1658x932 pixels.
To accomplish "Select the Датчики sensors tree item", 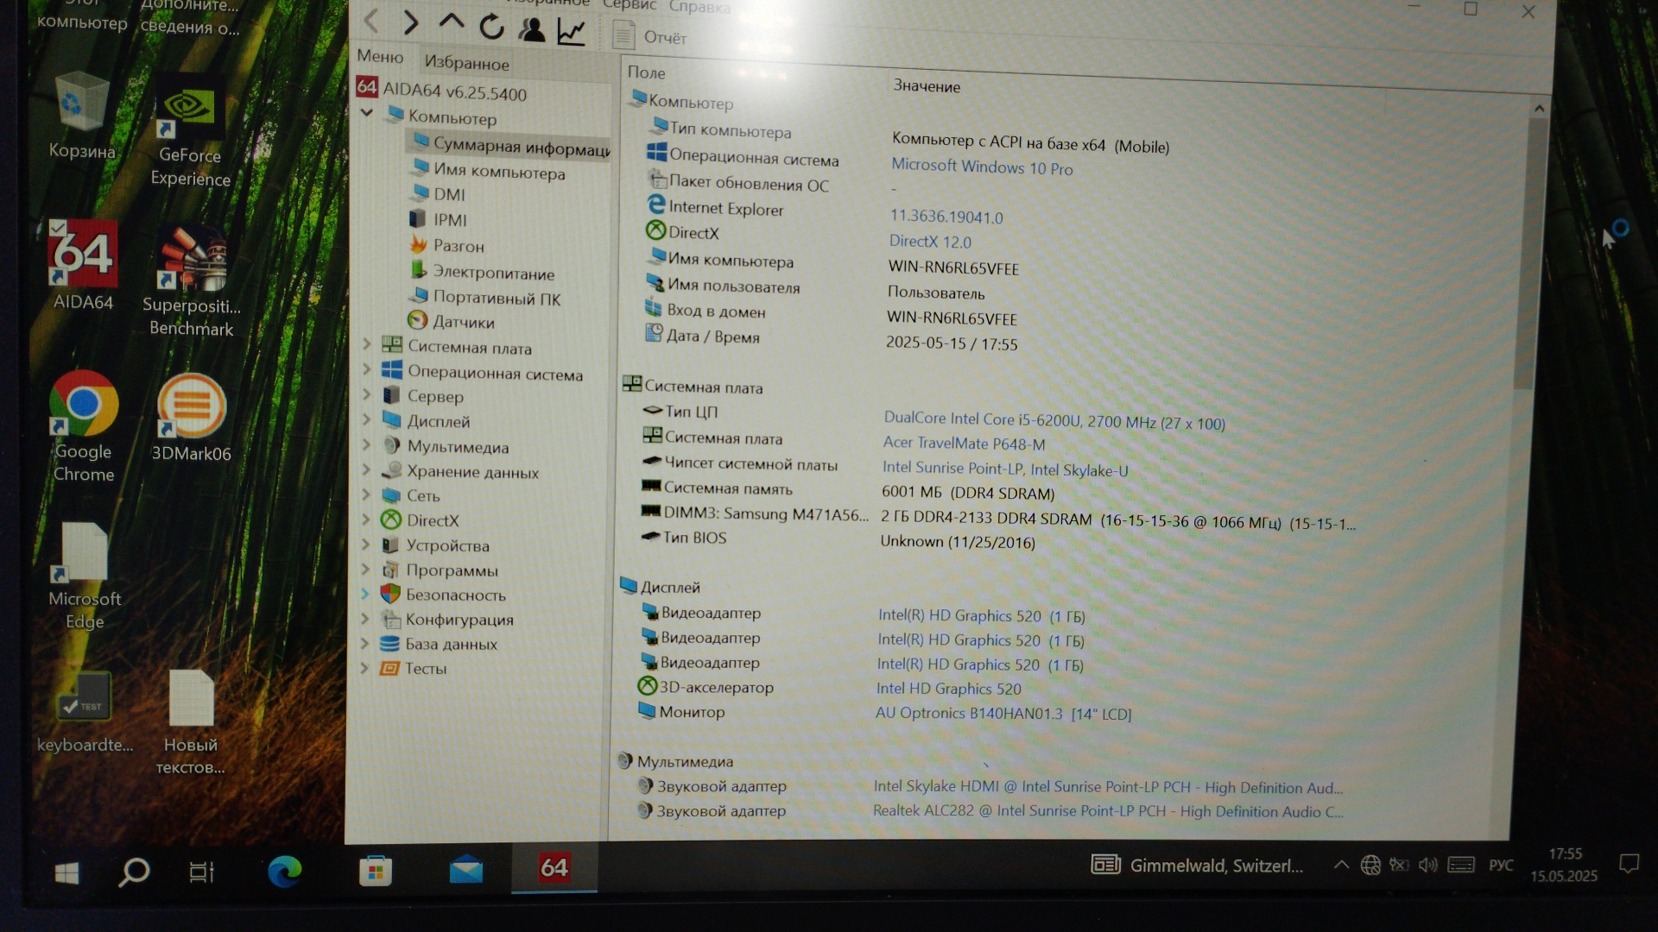I will (463, 322).
